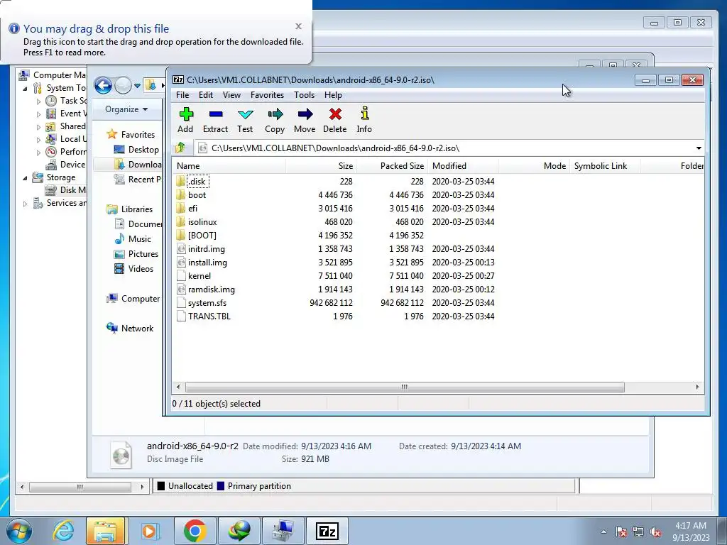727x545 pixels.
Task: Expand the Services tree node
Action: (x=26, y=204)
